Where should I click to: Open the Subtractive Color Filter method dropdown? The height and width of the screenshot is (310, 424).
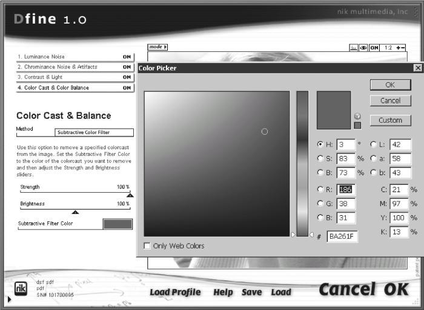click(x=94, y=132)
